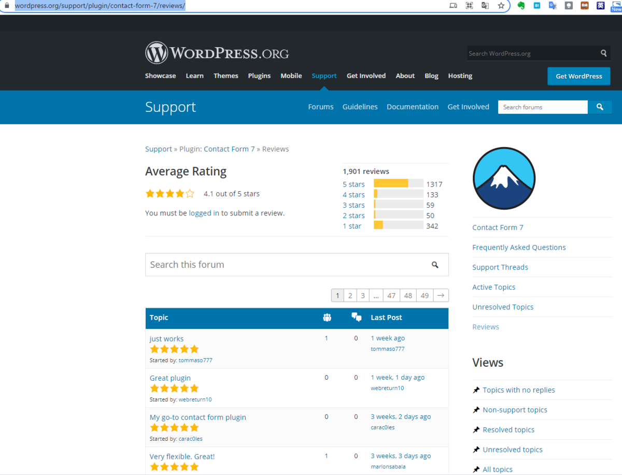Click the translate page icon in address bar

485,6
